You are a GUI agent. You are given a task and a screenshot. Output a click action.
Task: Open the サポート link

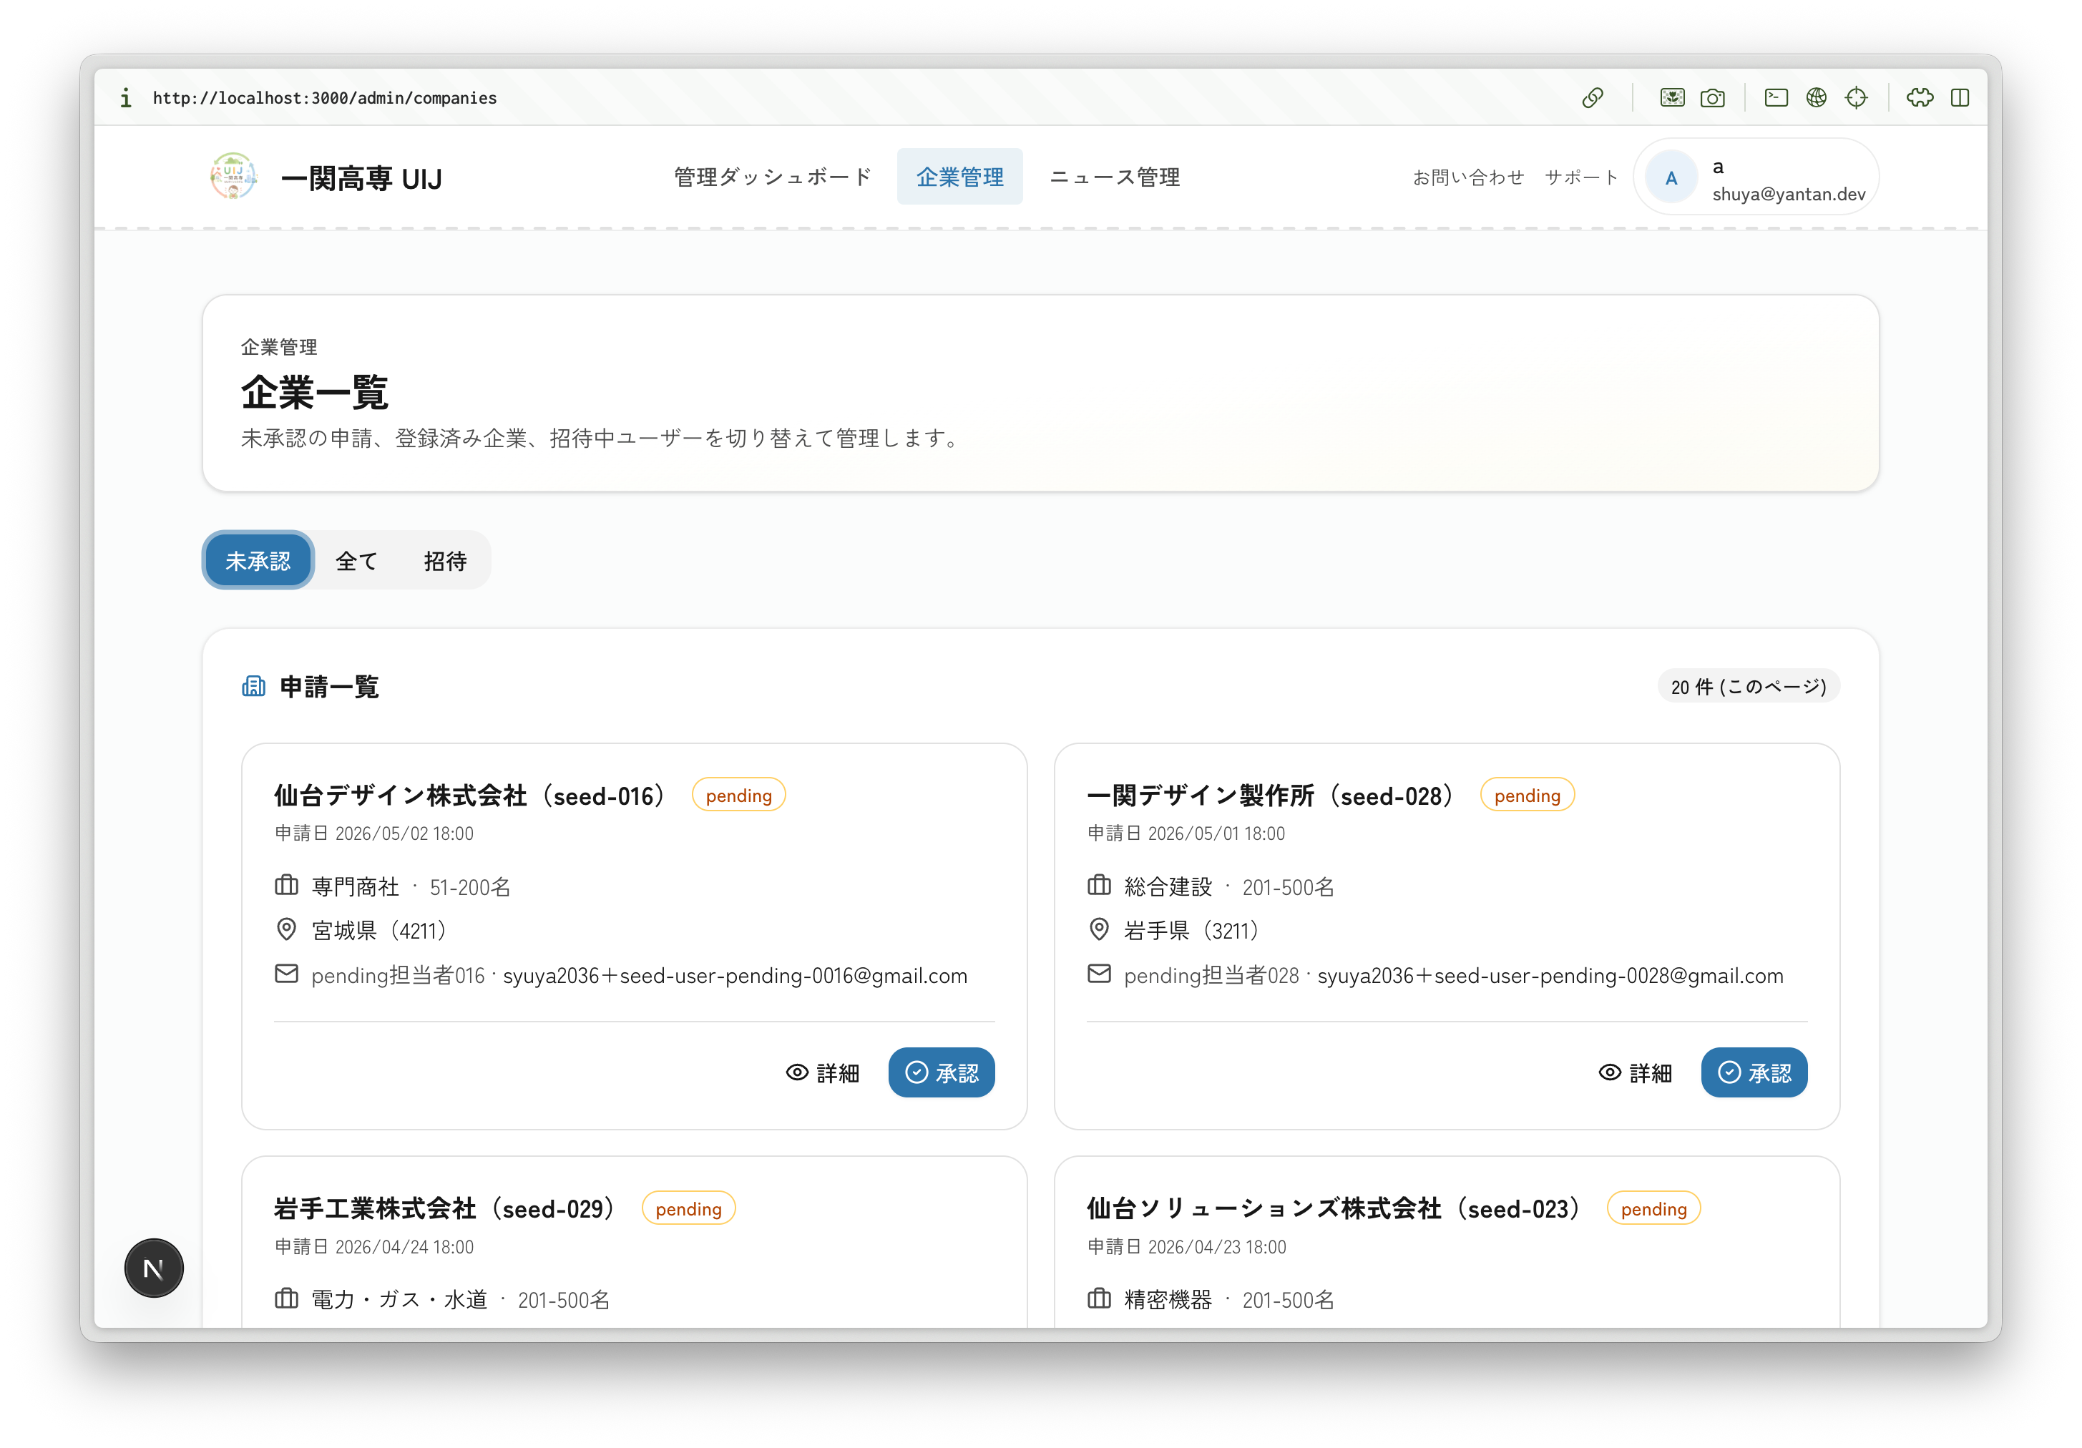pyautogui.click(x=1581, y=177)
